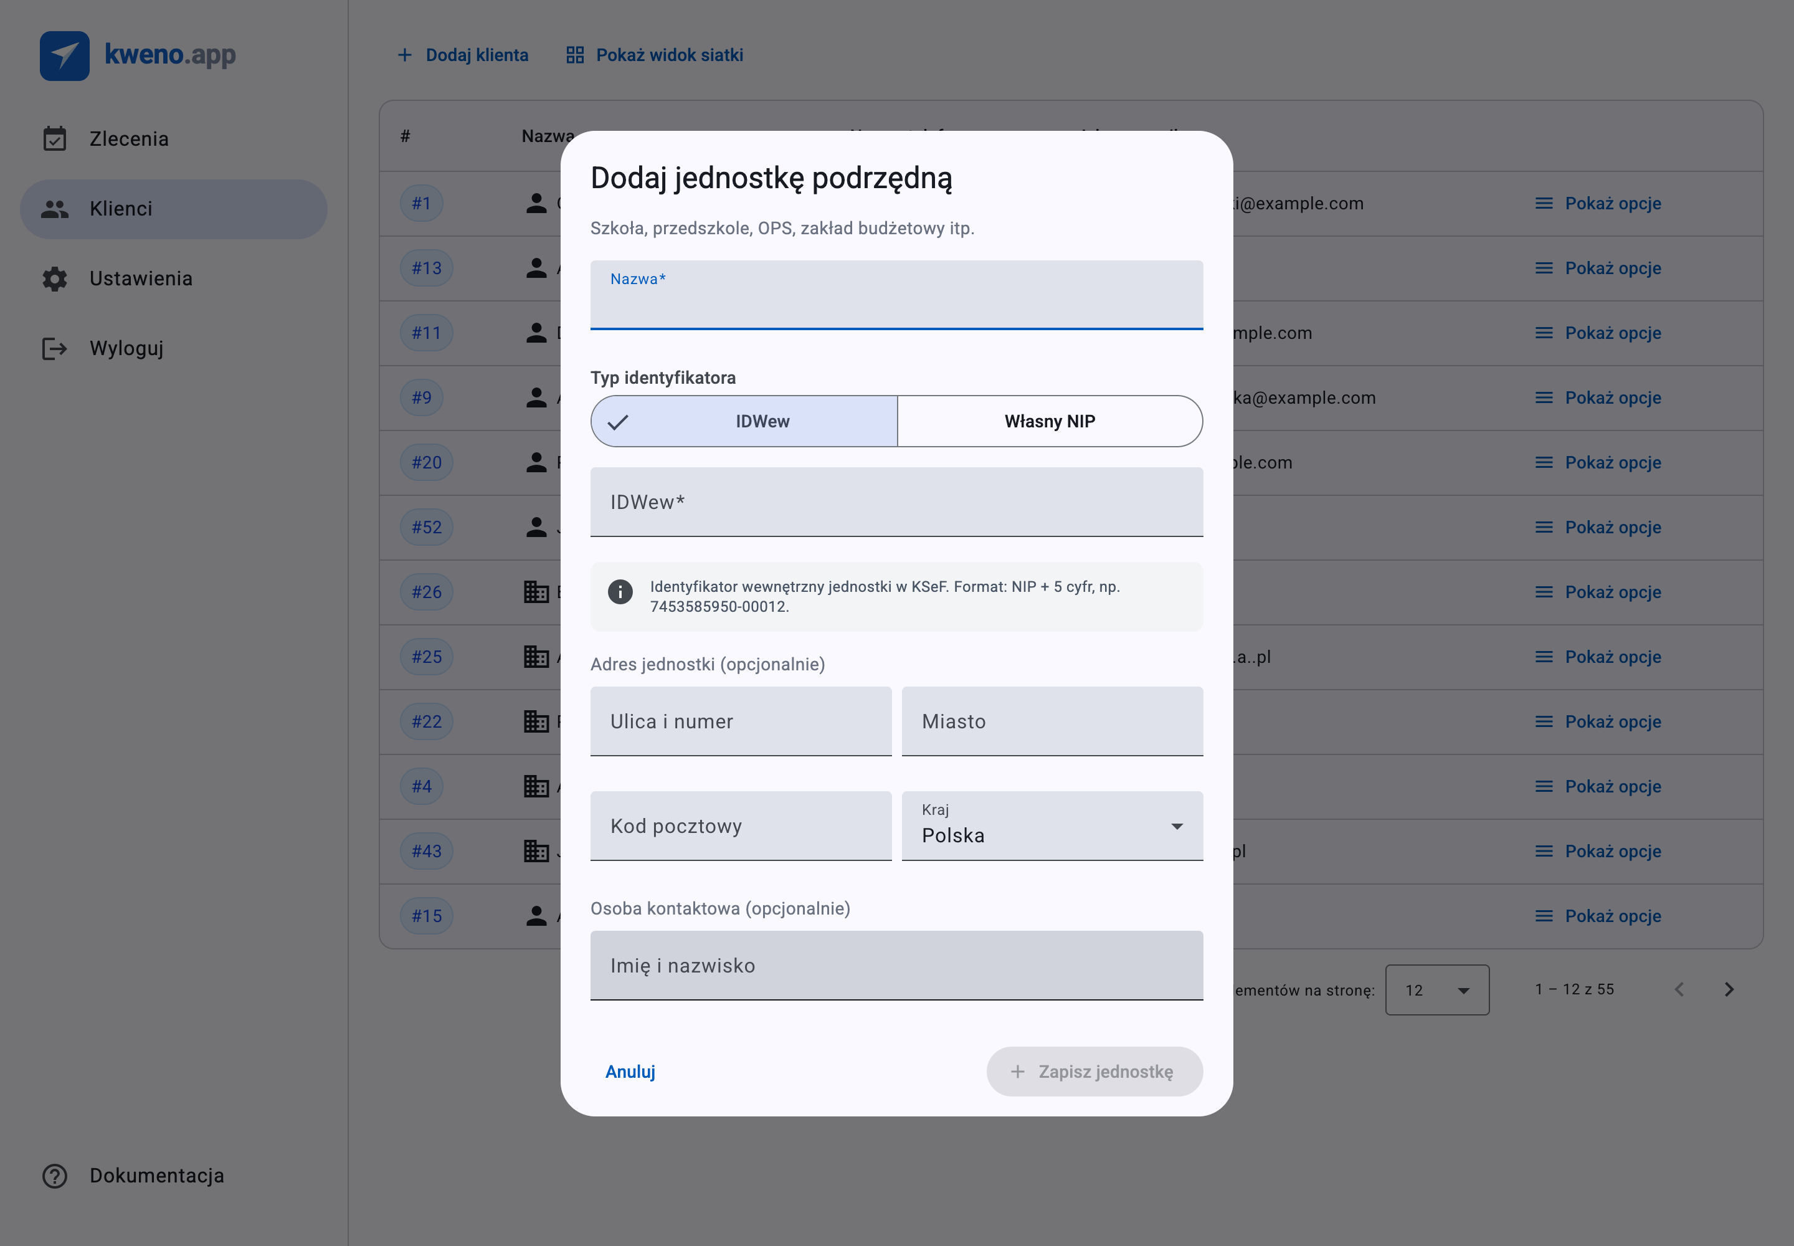Click the plus icon beside Dodaj klienta
This screenshot has height=1246, width=1794.
(x=404, y=55)
